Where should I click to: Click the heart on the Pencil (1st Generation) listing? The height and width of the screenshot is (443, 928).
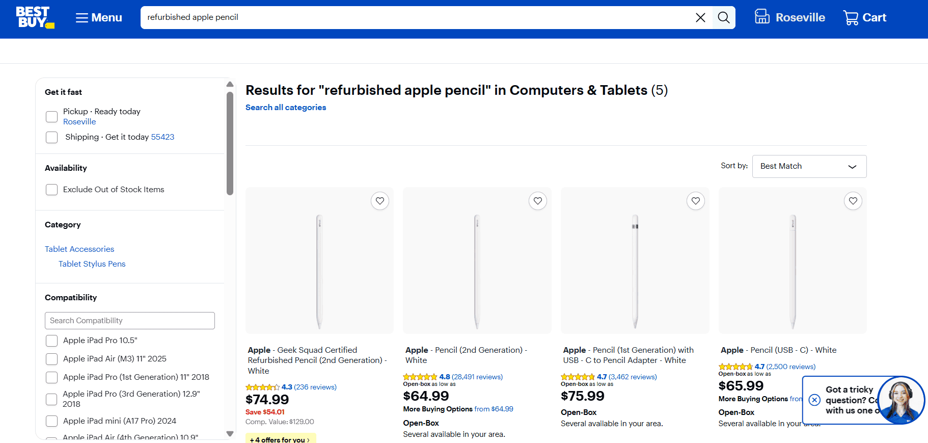695,201
